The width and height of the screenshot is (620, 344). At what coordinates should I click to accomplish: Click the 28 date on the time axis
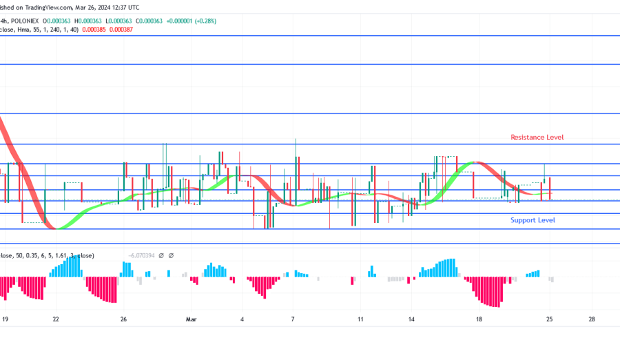pos(592,320)
